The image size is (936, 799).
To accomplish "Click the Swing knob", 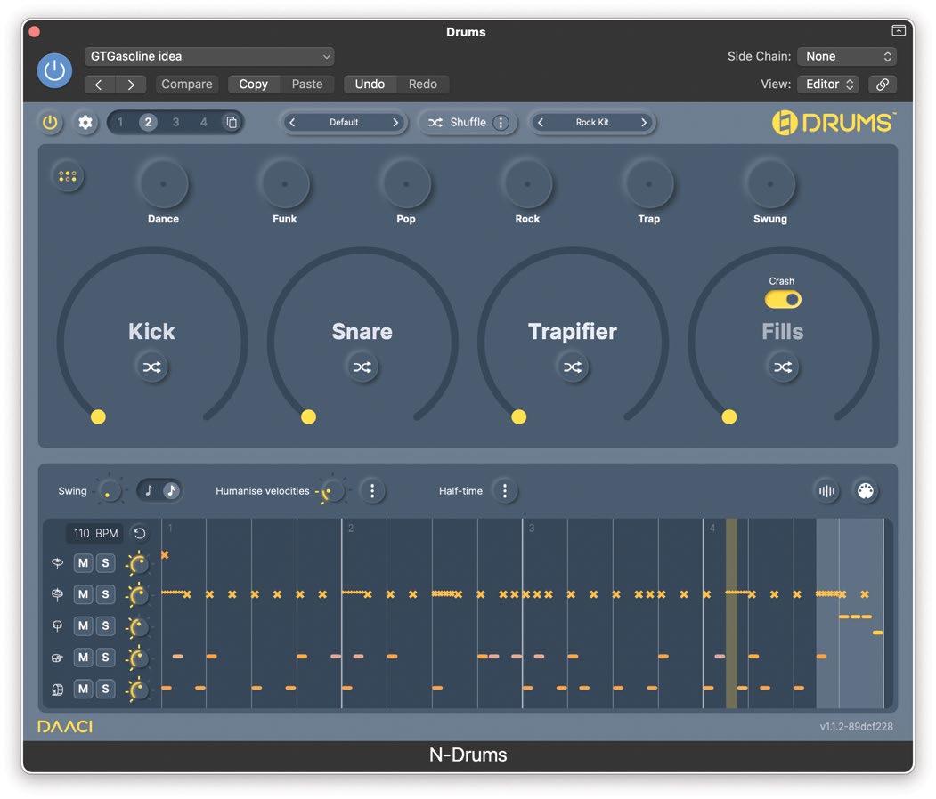I will (110, 491).
